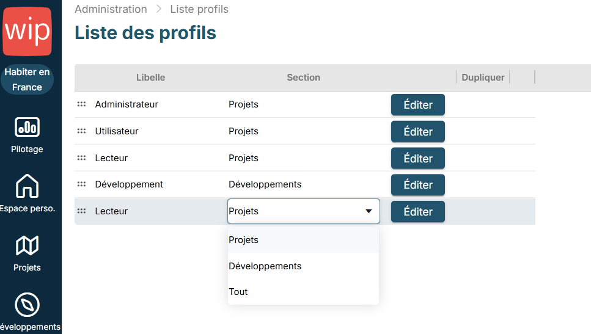591x334 pixels.
Task: Open the Projets map icon
Action: pyautogui.click(x=27, y=245)
